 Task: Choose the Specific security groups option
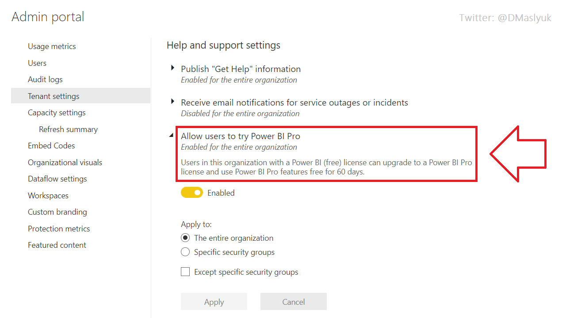click(185, 252)
